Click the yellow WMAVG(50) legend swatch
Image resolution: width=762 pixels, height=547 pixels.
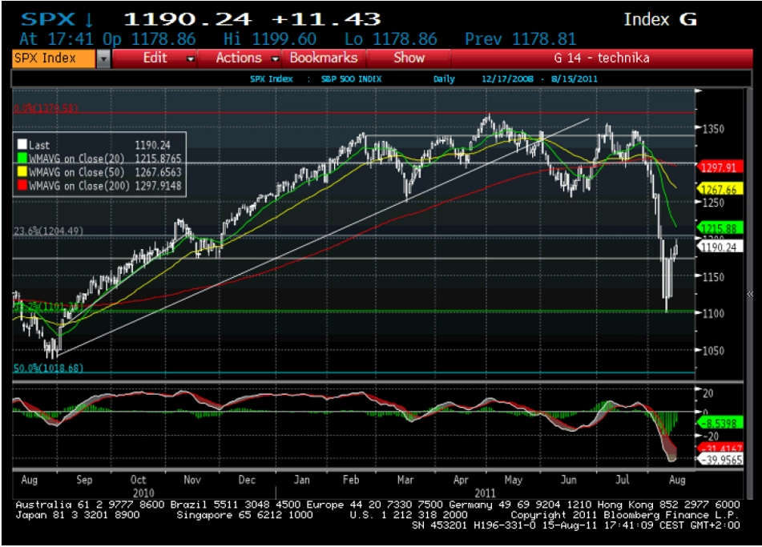pos(22,171)
